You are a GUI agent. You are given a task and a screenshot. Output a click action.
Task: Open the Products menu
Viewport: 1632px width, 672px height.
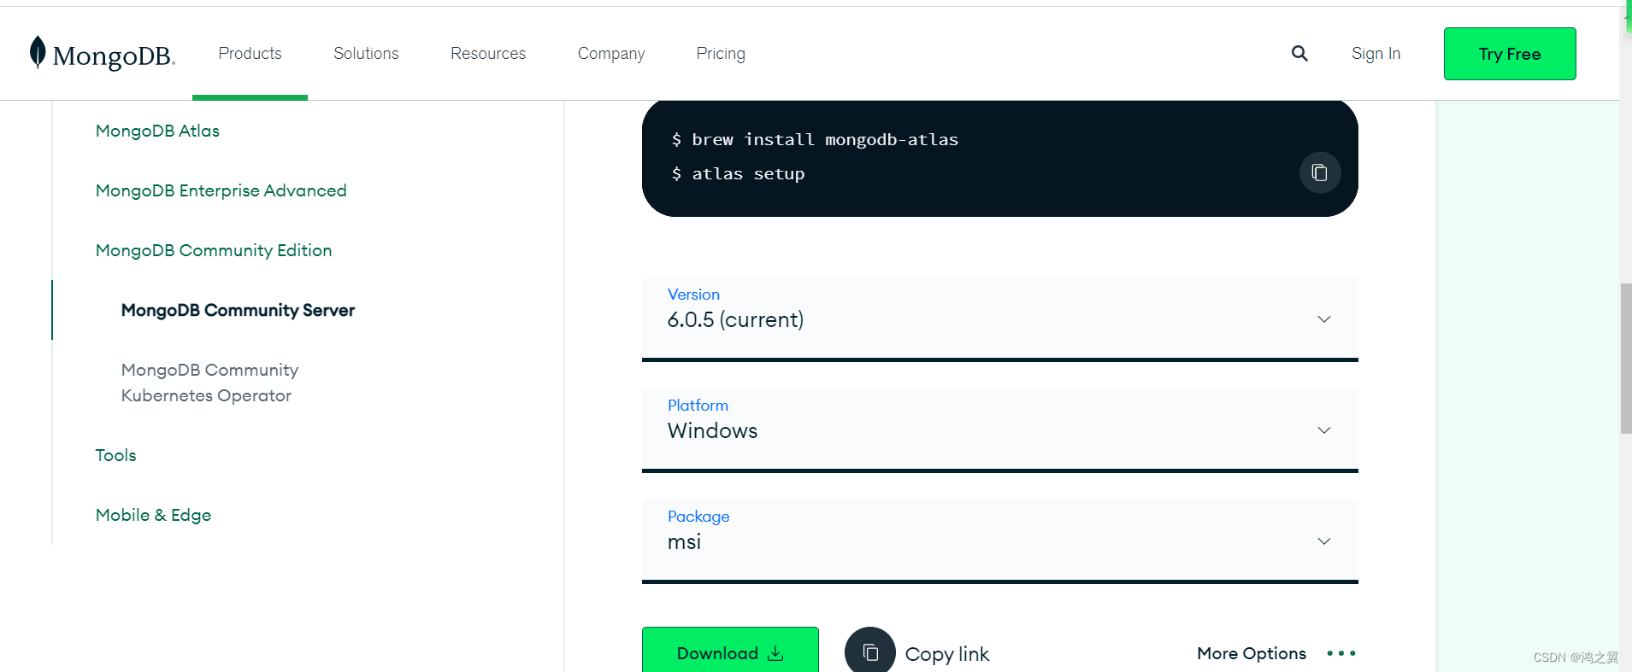[250, 54]
